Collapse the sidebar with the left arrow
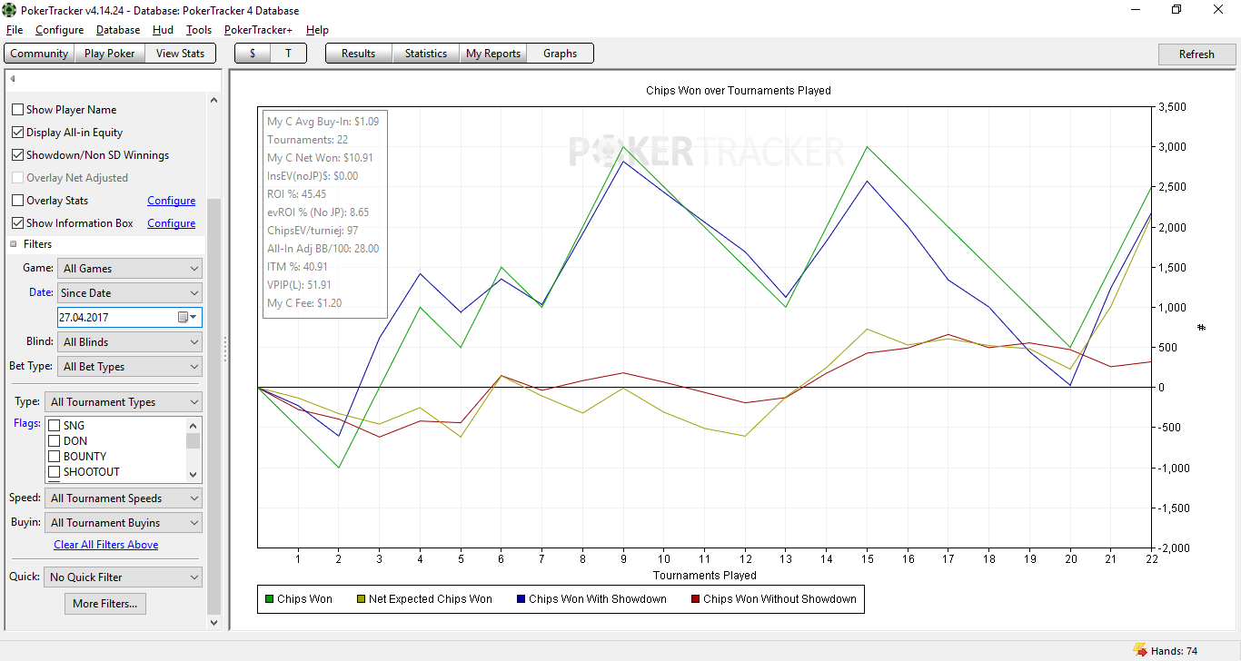The image size is (1241, 661). click(x=13, y=79)
